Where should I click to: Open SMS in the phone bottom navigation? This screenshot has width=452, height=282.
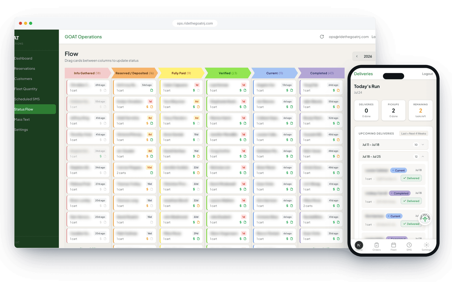[x=409, y=246]
